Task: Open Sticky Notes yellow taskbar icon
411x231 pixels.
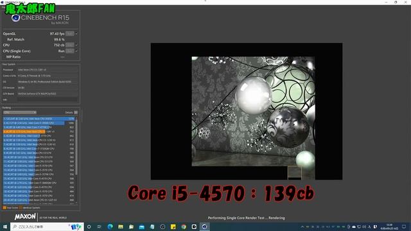Action: point(173,227)
